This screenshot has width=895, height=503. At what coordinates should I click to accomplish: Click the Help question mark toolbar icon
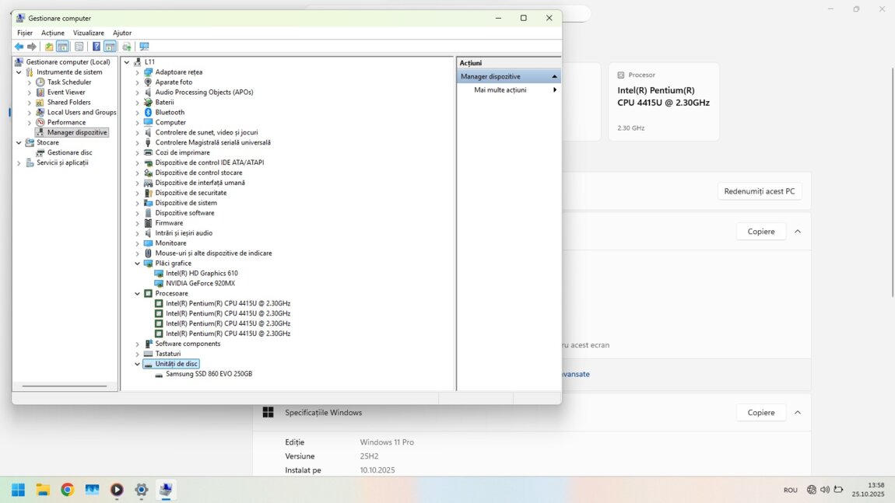click(x=97, y=47)
